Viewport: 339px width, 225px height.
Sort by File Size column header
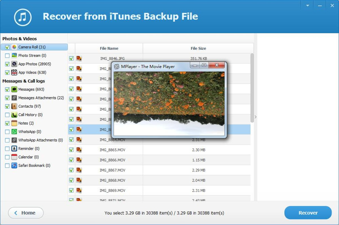pos(198,48)
